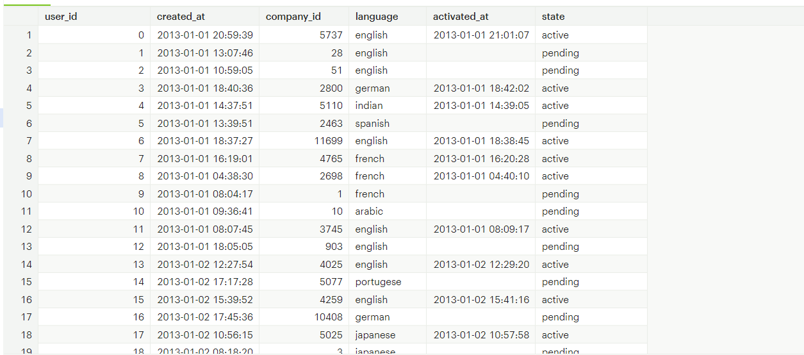
Task: Click company_id cell 2463
Action: click(x=304, y=123)
